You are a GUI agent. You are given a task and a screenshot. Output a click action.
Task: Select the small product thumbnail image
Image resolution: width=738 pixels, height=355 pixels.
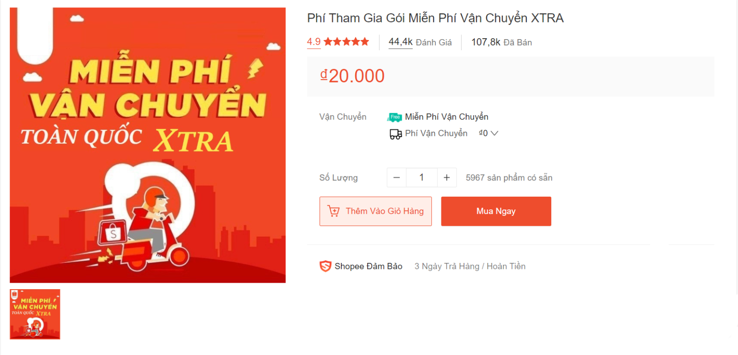(35, 314)
